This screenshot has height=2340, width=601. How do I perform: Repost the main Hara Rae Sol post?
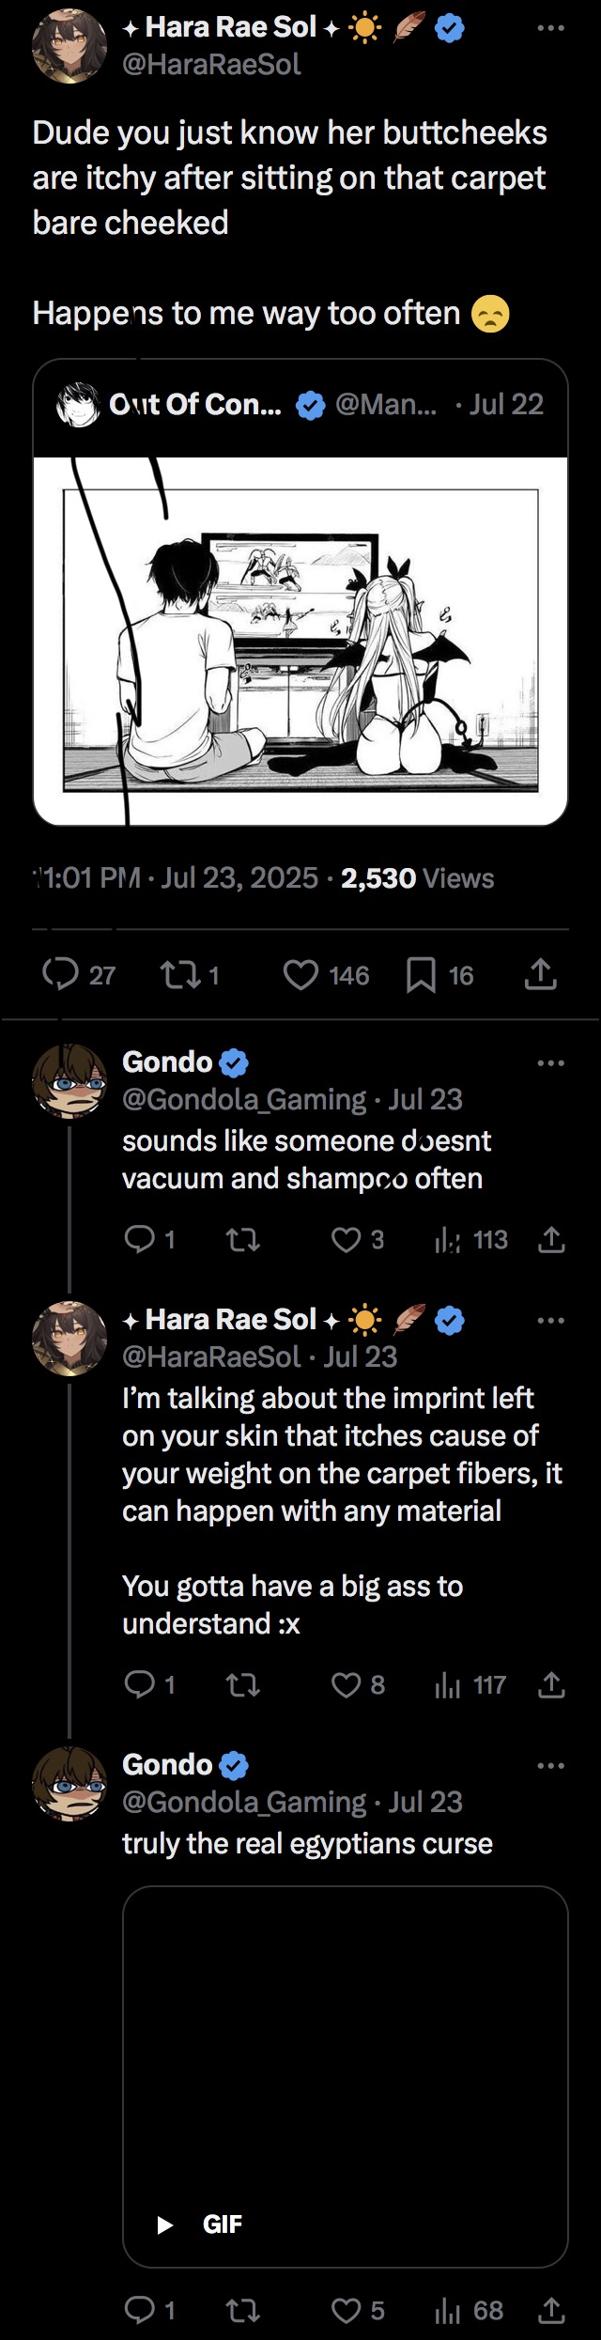[x=180, y=974]
